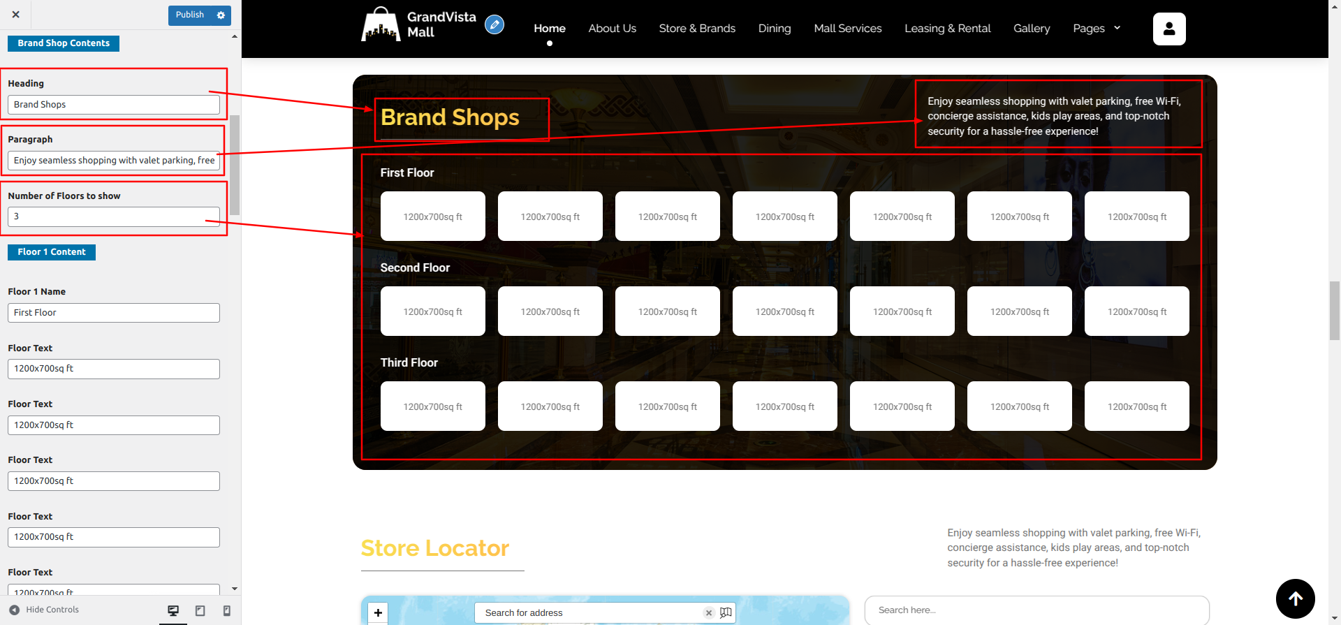Focus the Heading text input

pyautogui.click(x=113, y=105)
